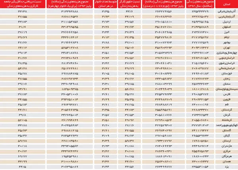The width and height of the screenshot is (238, 170).
Task: Click the 'استان' column header
Action: 226,4
